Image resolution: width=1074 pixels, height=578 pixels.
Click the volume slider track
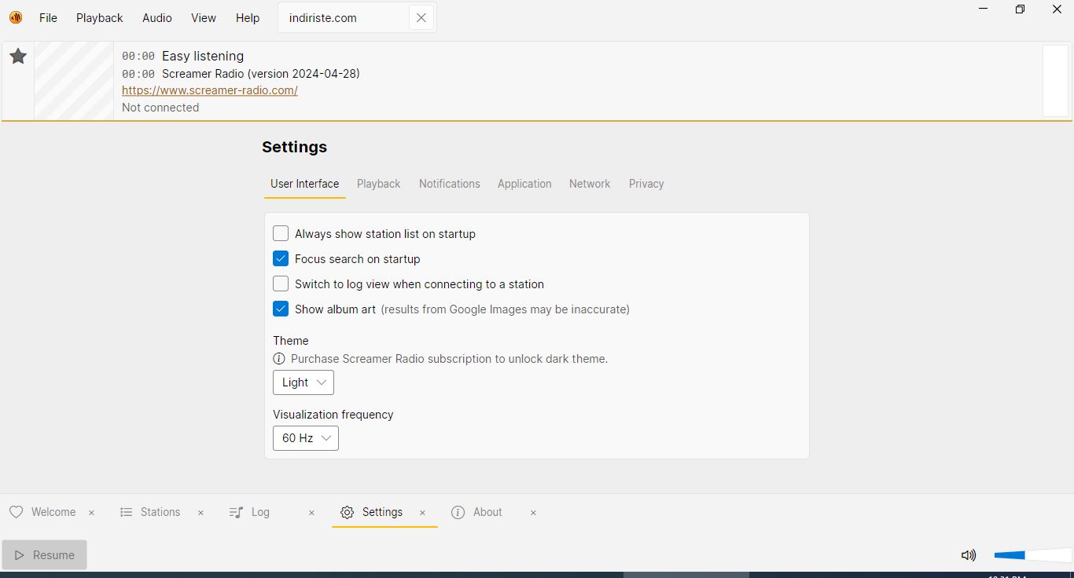coord(1032,555)
